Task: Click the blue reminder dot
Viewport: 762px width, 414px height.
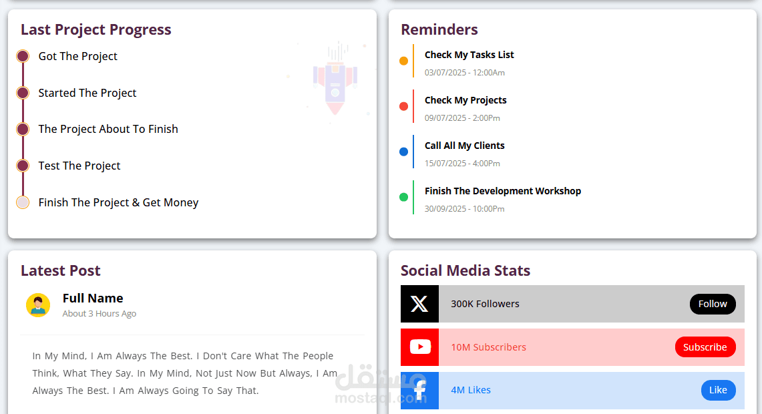Action: [403, 152]
